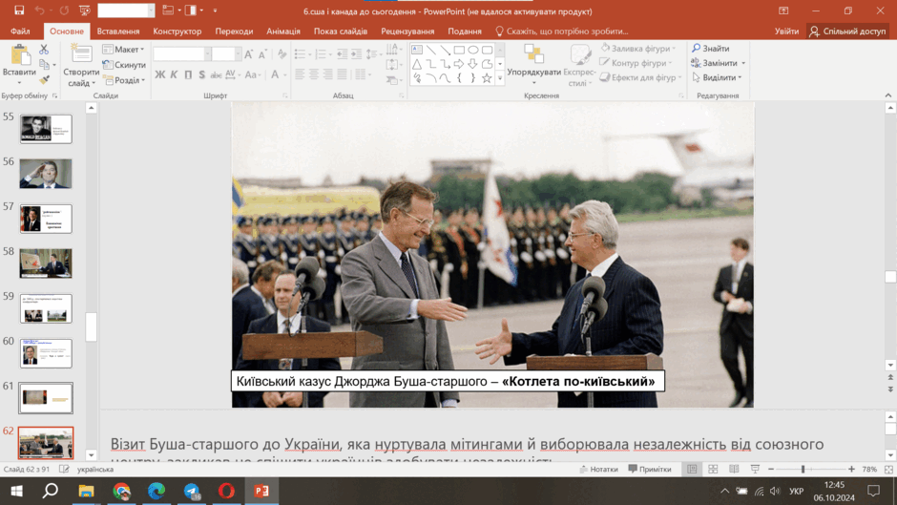The image size is (897, 505).
Task: Open Ефекти для фігур dropdown
Action: click(x=640, y=77)
